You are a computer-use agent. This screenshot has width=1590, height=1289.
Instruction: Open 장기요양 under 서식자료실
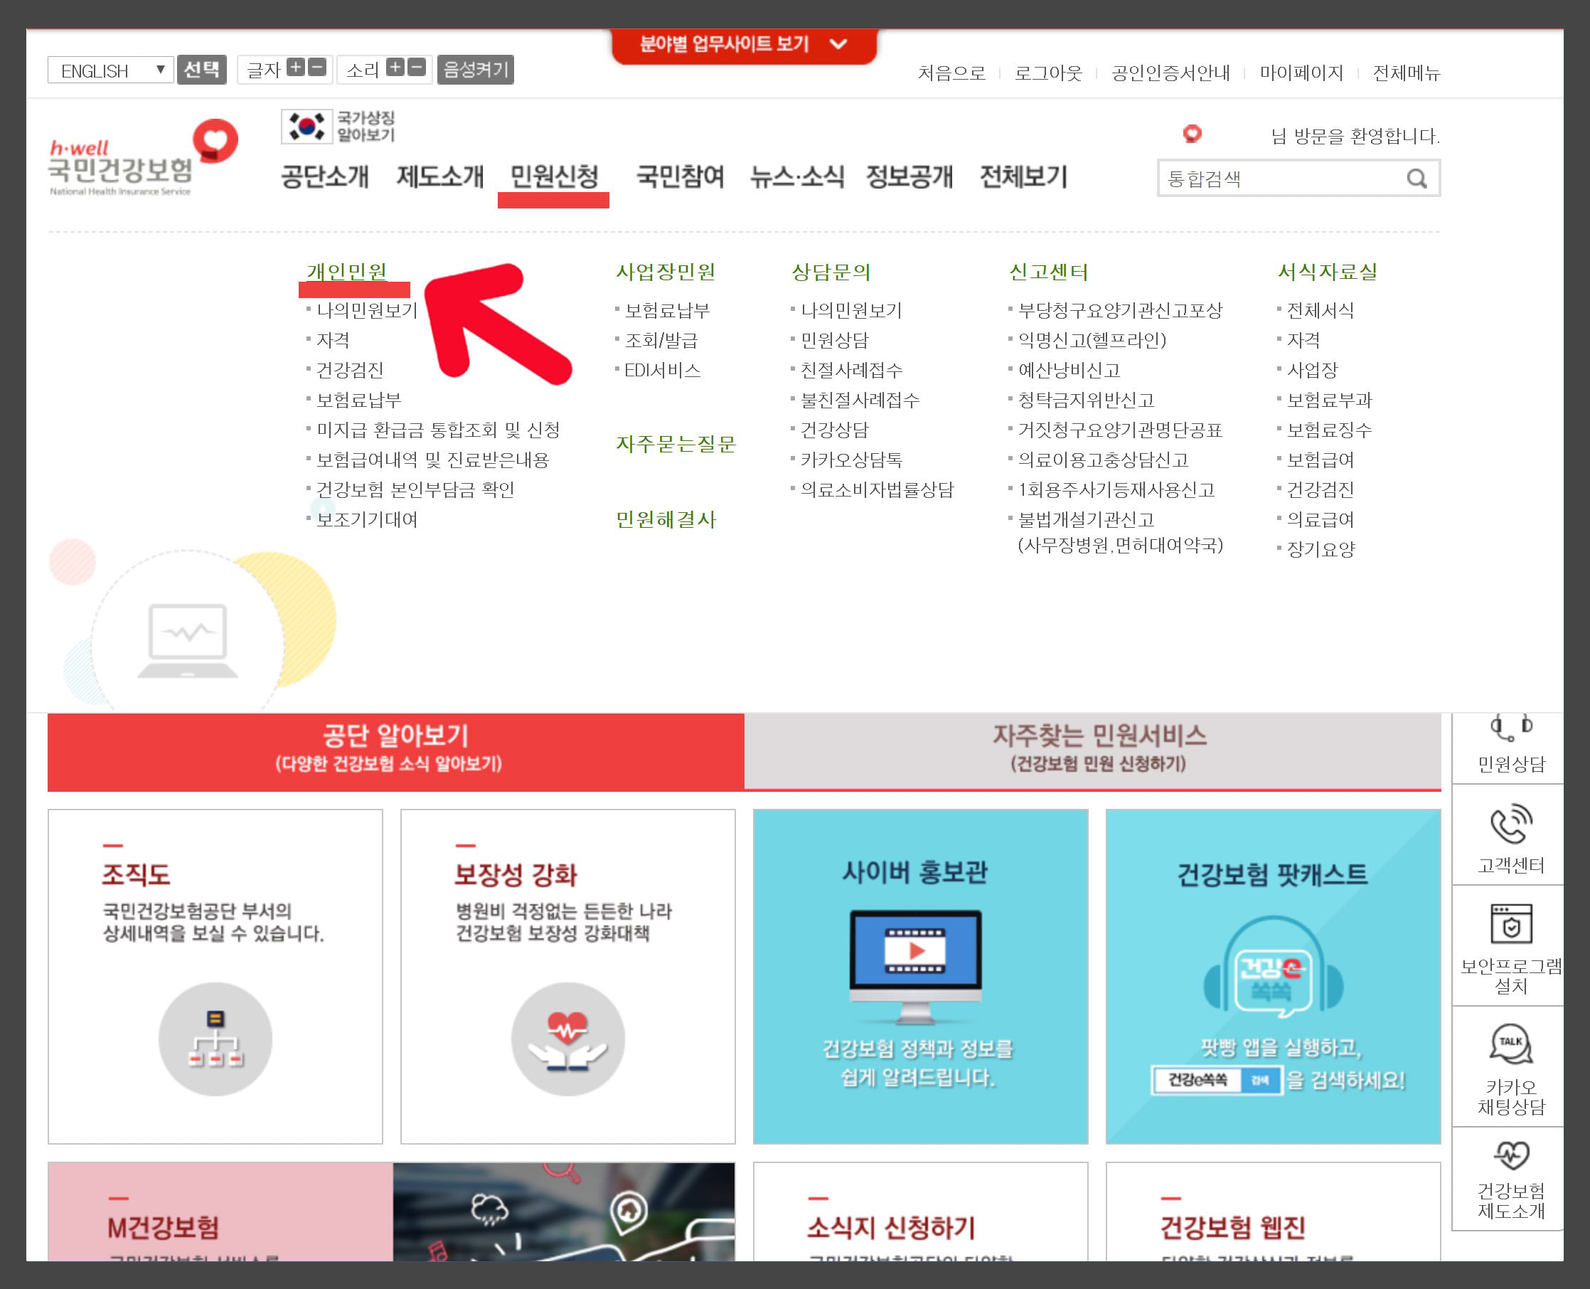click(x=1320, y=549)
